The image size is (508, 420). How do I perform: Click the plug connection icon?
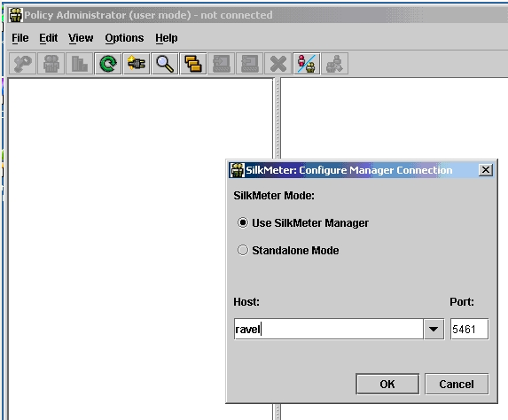(137, 64)
